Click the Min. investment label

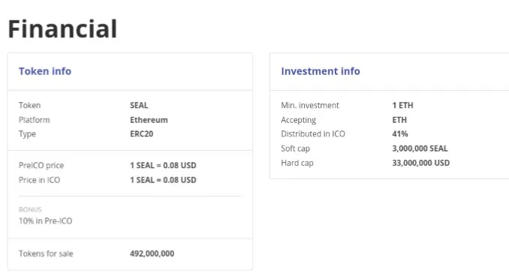pyautogui.click(x=310, y=106)
